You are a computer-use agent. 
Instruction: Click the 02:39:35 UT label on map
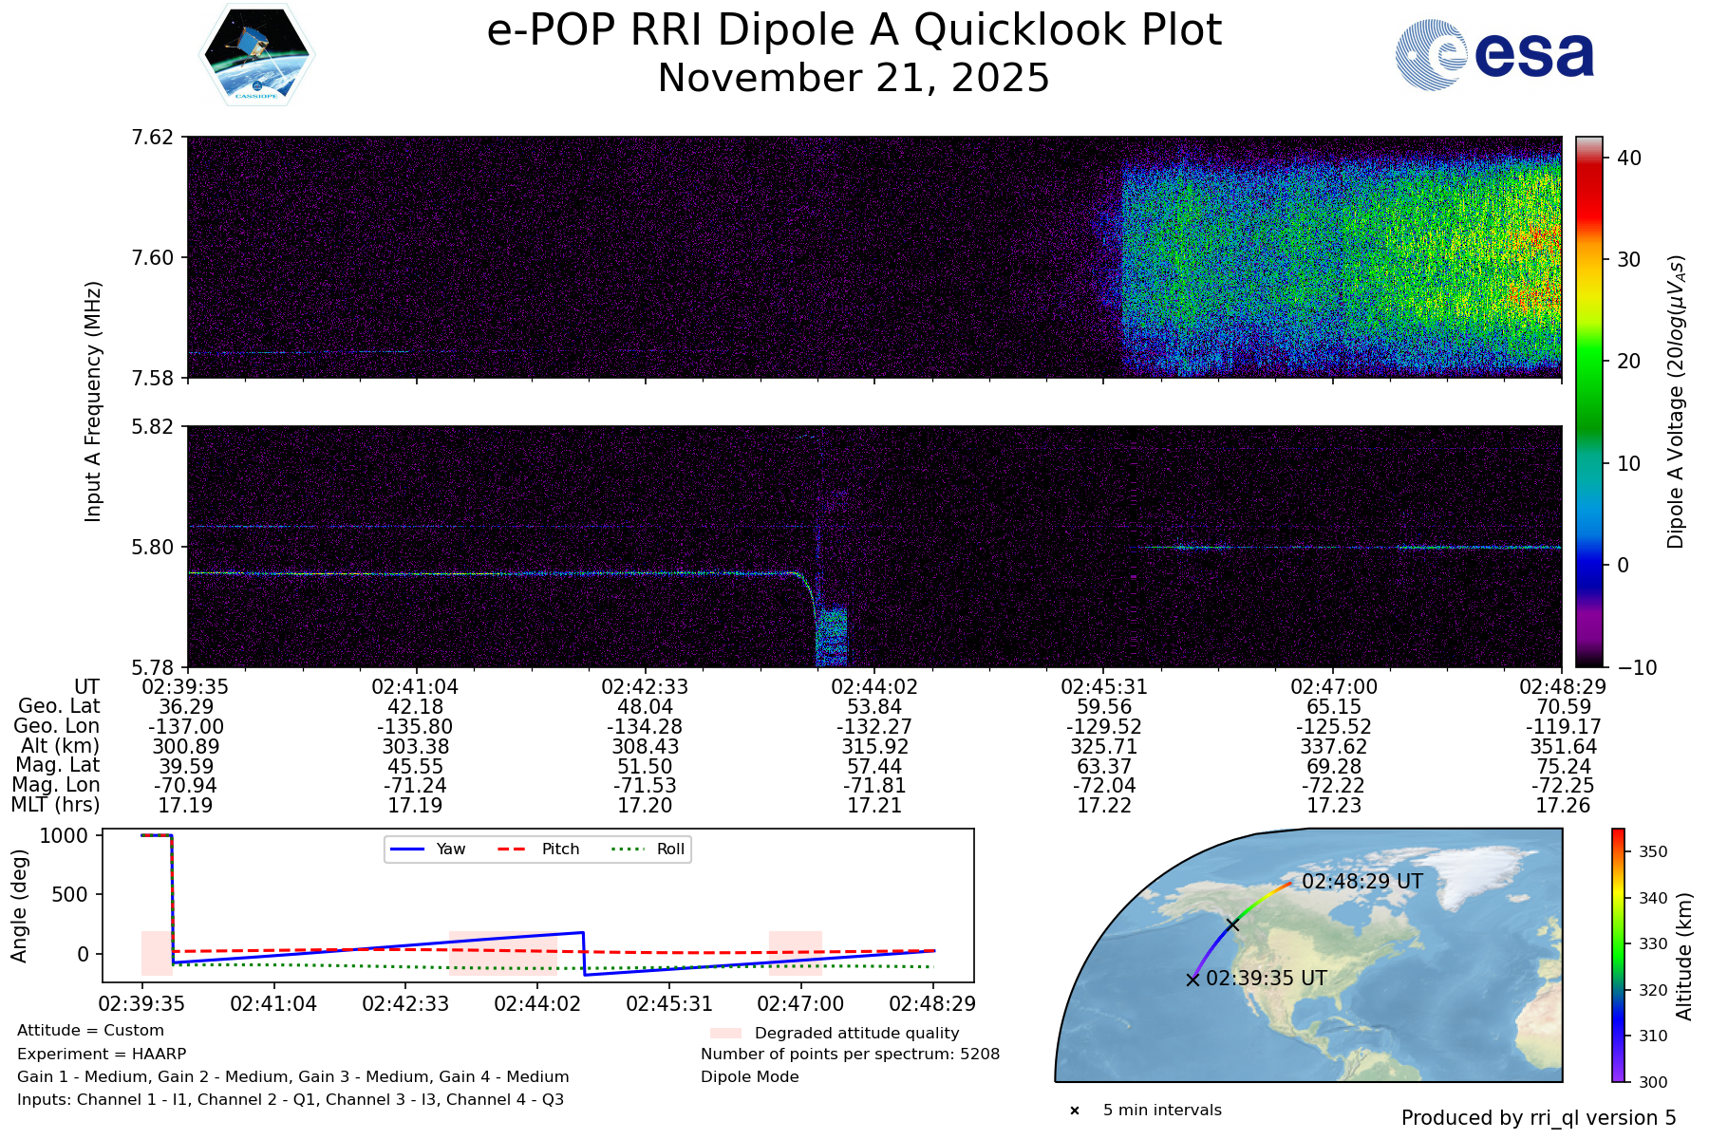[1266, 979]
